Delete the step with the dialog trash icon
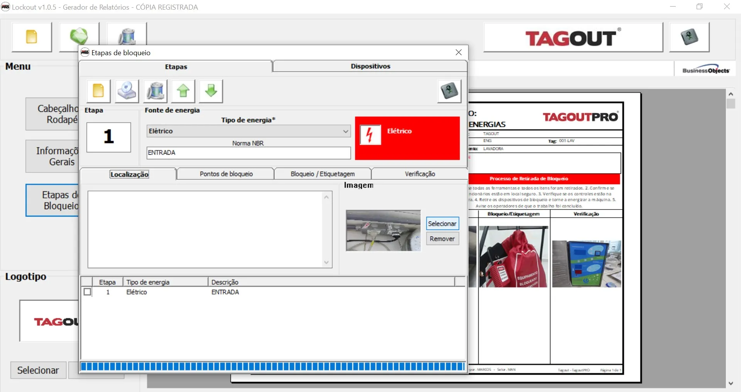This screenshot has width=741, height=392. click(155, 91)
